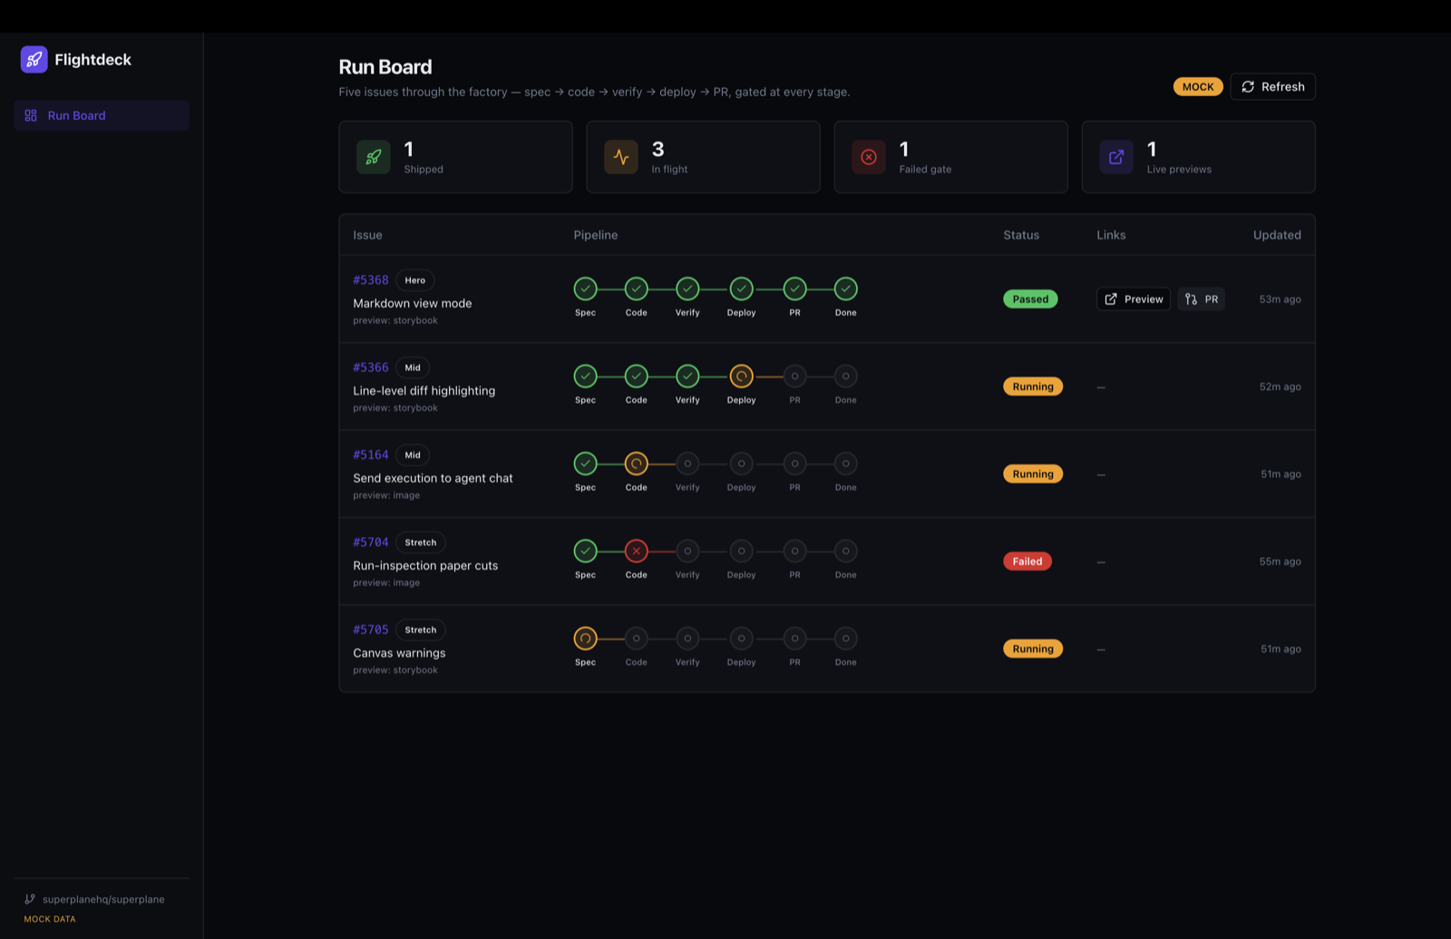This screenshot has width=1451, height=939.
Task: Click the In flight activity icon
Action: 621,157
